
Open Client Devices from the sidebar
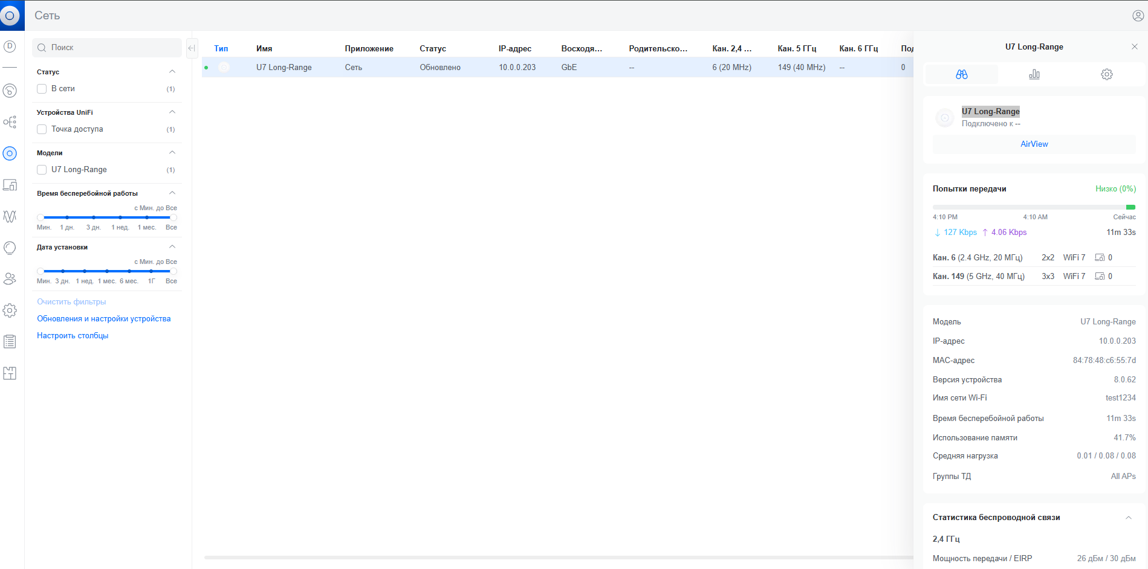[x=10, y=185]
